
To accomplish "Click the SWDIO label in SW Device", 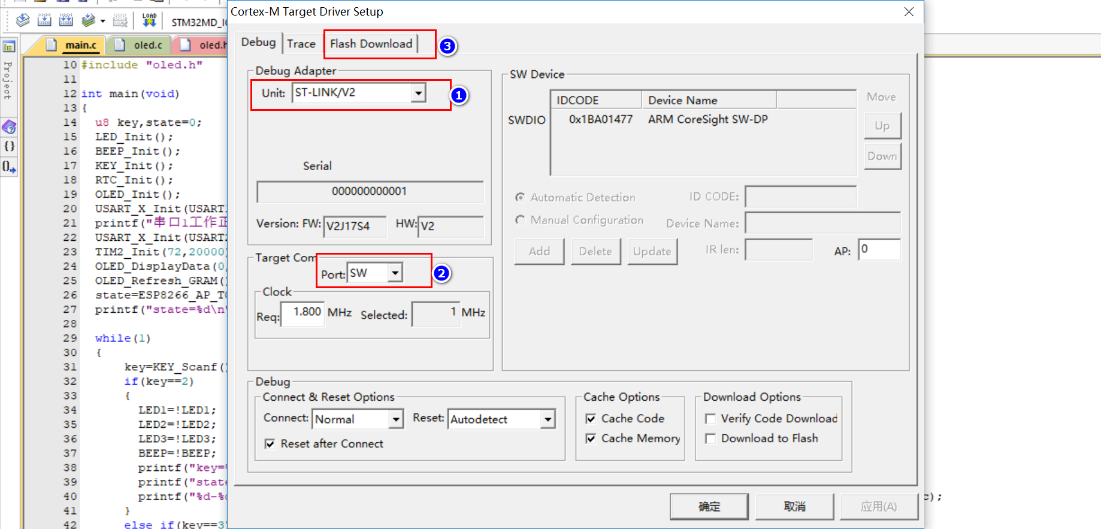I will pos(527,120).
